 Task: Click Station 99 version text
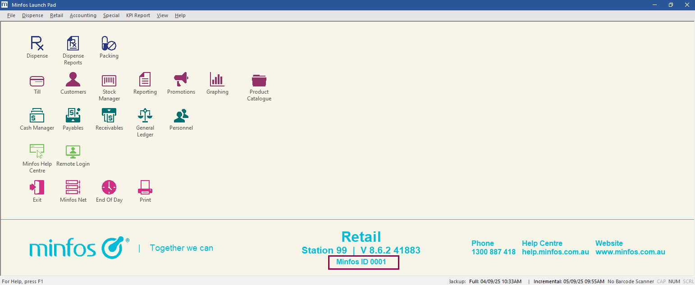pos(361,250)
